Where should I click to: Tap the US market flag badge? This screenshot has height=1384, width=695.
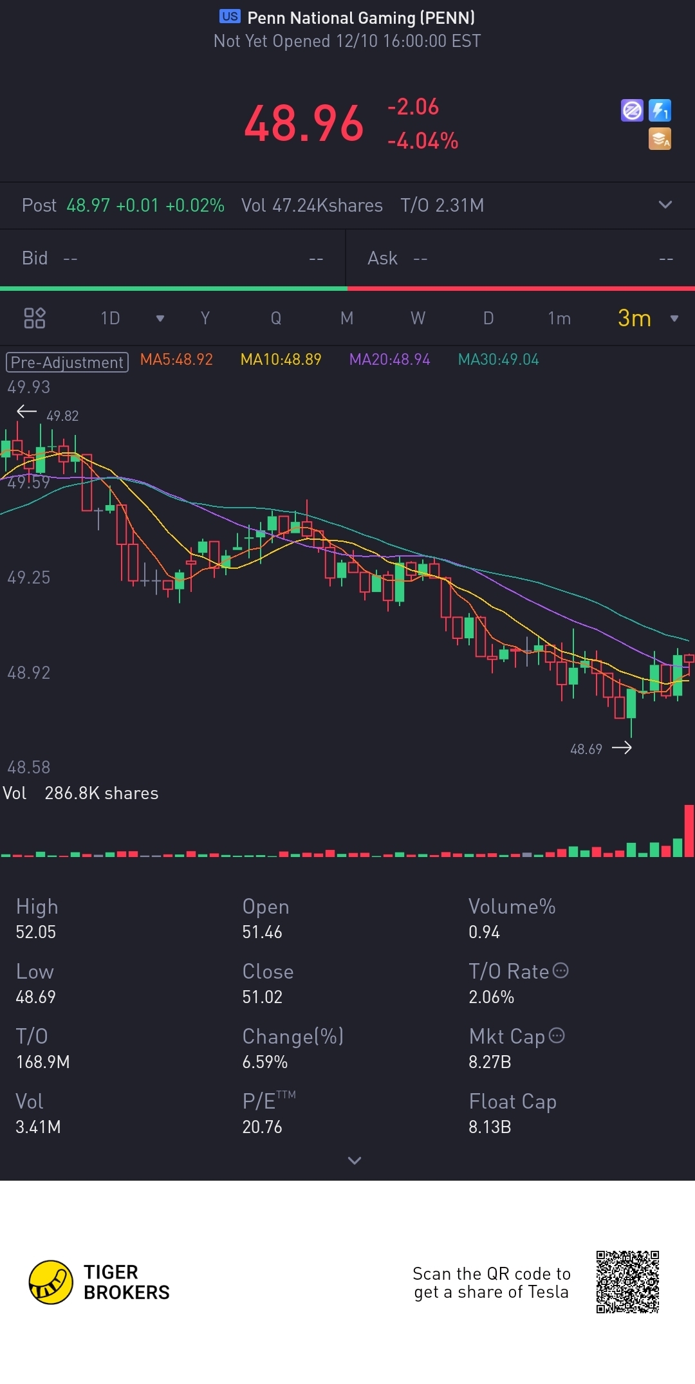(x=230, y=17)
